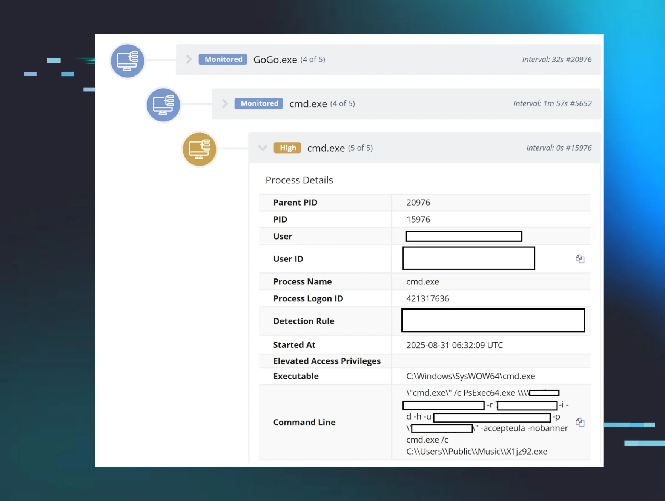Click the Monitored badge beside cmd.exe
This screenshot has width=665, height=501.
click(259, 104)
